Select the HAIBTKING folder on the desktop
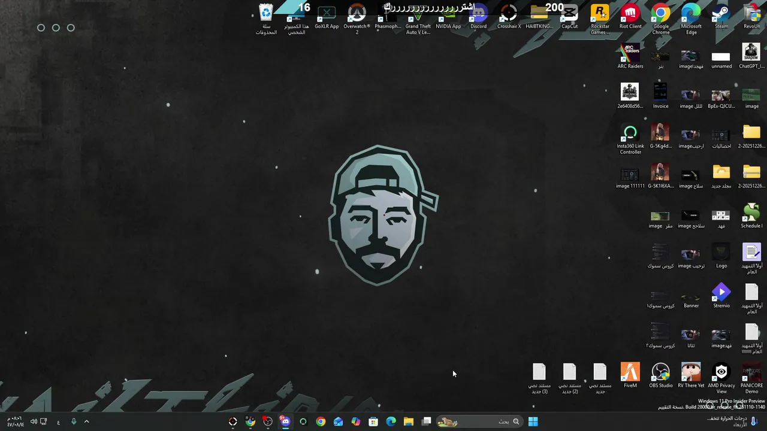The width and height of the screenshot is (767, 431). (x=539, y=17)
